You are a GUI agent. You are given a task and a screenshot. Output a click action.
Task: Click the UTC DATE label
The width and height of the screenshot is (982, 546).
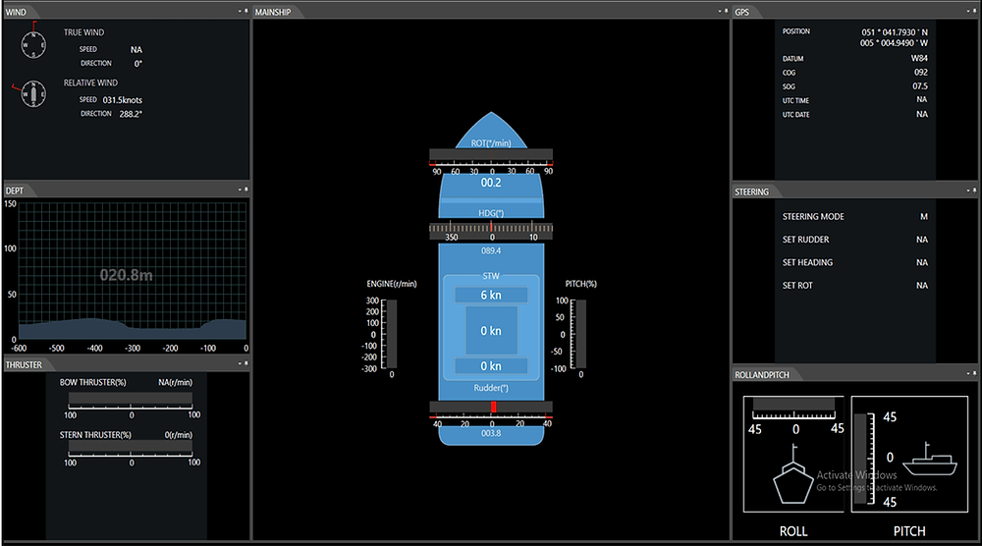796,115
